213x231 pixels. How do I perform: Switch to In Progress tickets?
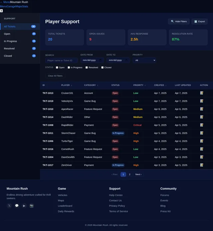tap(20, 41)
